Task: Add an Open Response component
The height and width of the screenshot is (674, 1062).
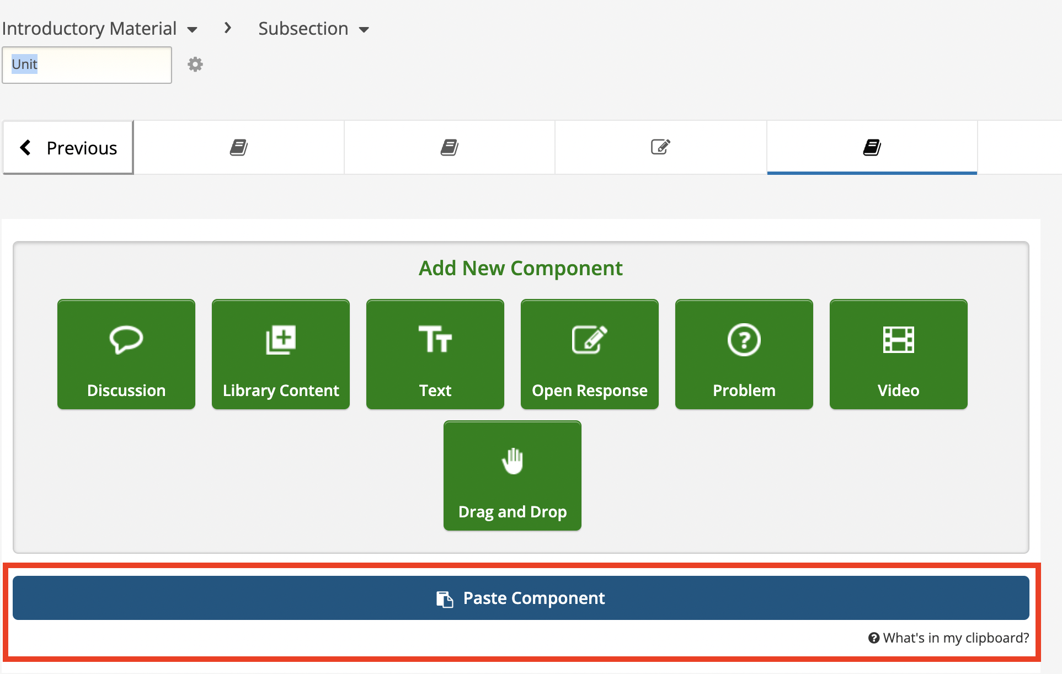Action: (589, 354)
